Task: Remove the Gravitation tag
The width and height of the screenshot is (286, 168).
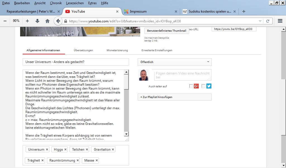Action: pos(113,150)
